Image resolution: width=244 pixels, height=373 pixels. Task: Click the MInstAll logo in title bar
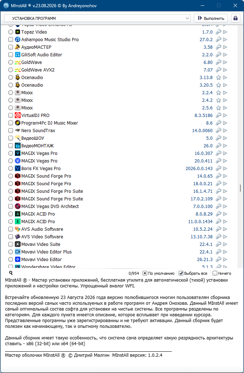click(x=6, y=5)
